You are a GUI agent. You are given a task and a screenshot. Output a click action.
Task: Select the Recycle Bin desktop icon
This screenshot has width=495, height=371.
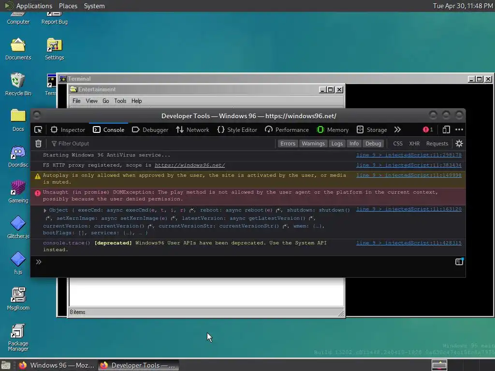pos(18,84)
